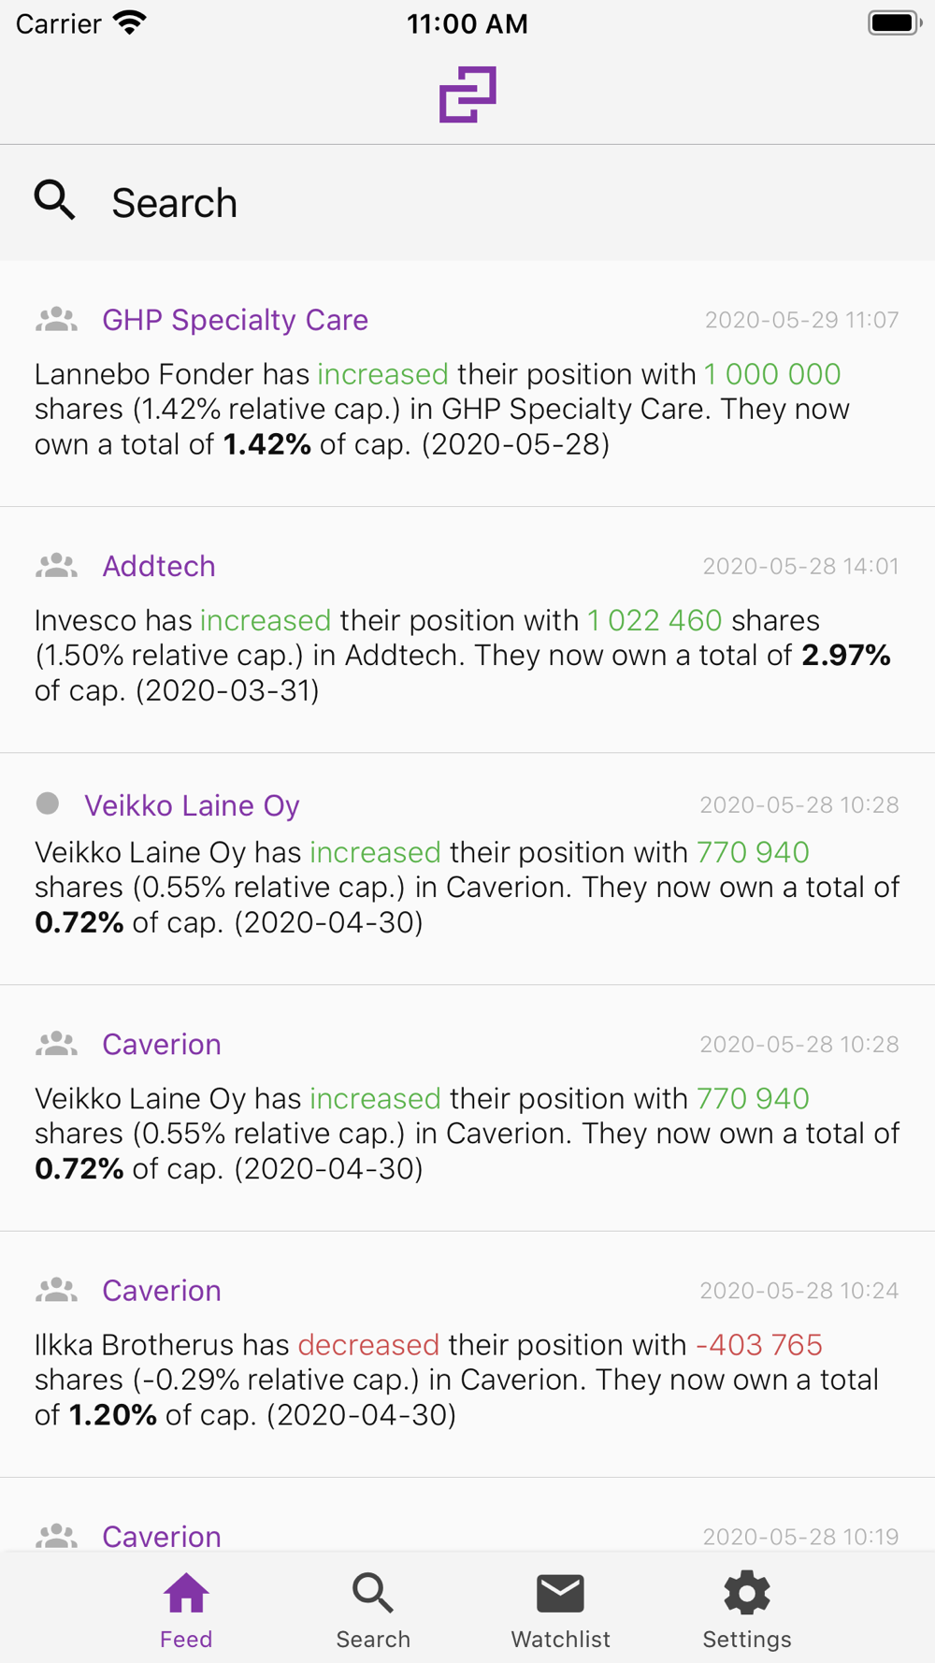The image size is (935, 1663).
Task: Tap the magnifier icon in search bar
Action: click(x=54, y=201)
